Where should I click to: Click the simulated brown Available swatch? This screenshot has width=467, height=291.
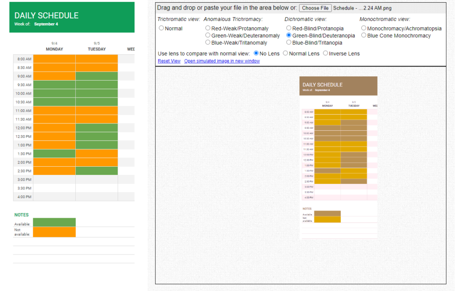(x=327, y=213)
